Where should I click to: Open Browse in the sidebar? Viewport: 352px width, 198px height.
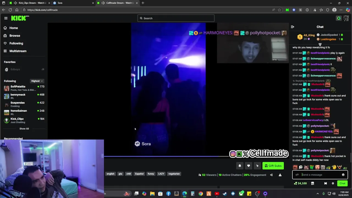tap(15, 36)
